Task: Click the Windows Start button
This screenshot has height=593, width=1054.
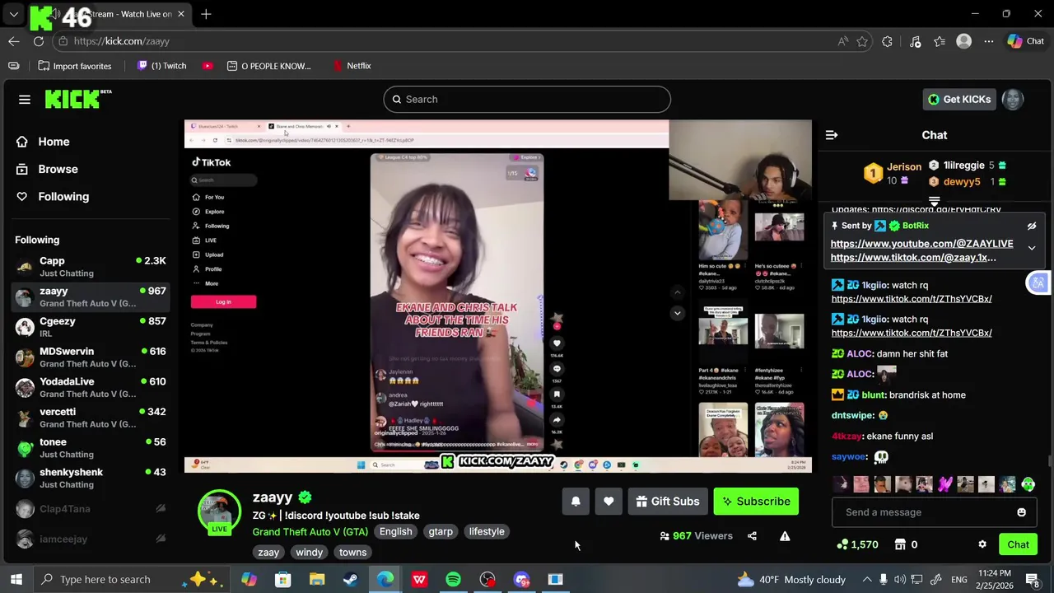Action: point(16,579)
